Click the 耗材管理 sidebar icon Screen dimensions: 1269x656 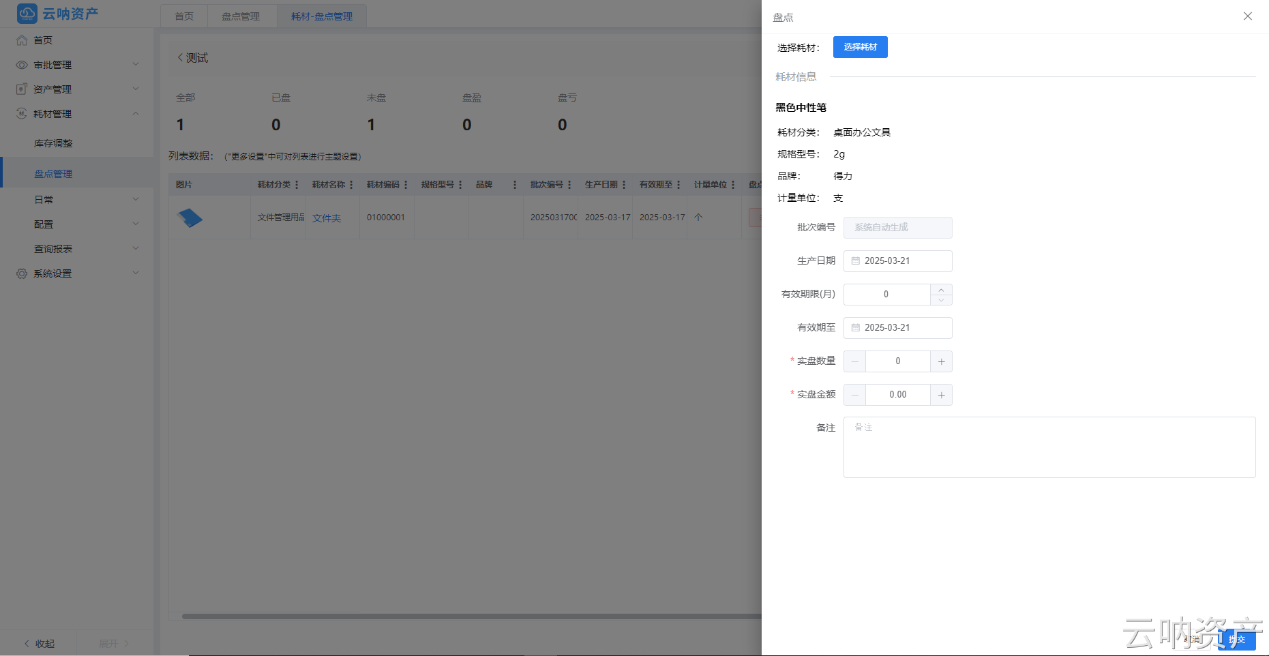(x=21, y=114)
